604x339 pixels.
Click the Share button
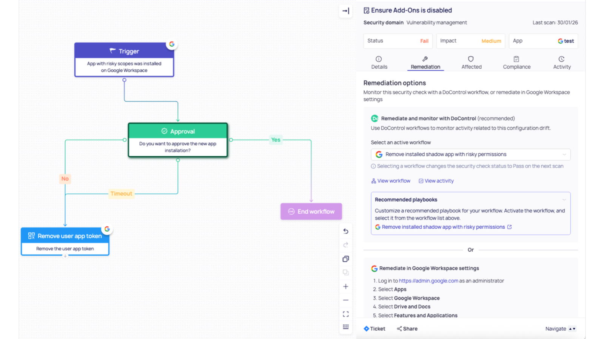(x=407, y=329)
